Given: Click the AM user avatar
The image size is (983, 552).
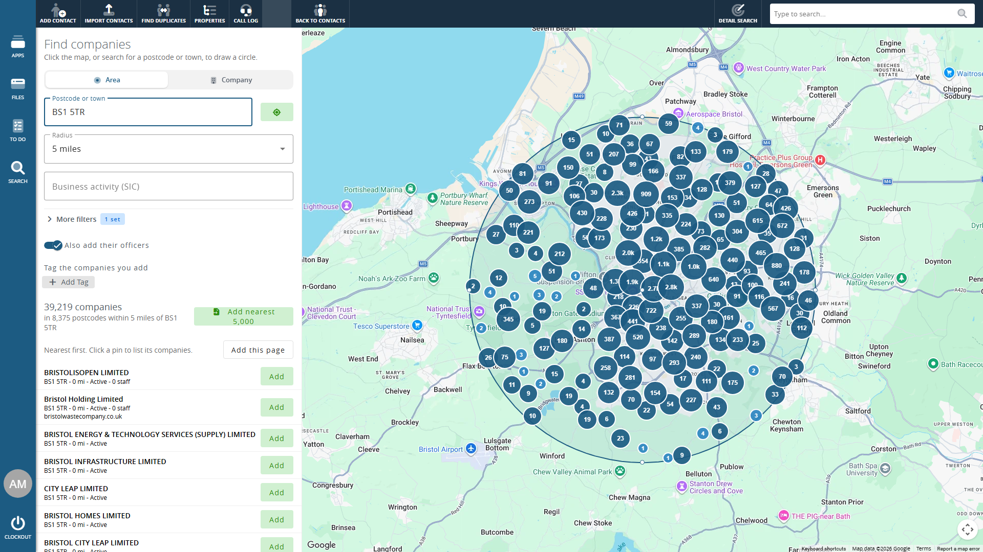Looking at the screenshot, I should (x=18, y=484).
